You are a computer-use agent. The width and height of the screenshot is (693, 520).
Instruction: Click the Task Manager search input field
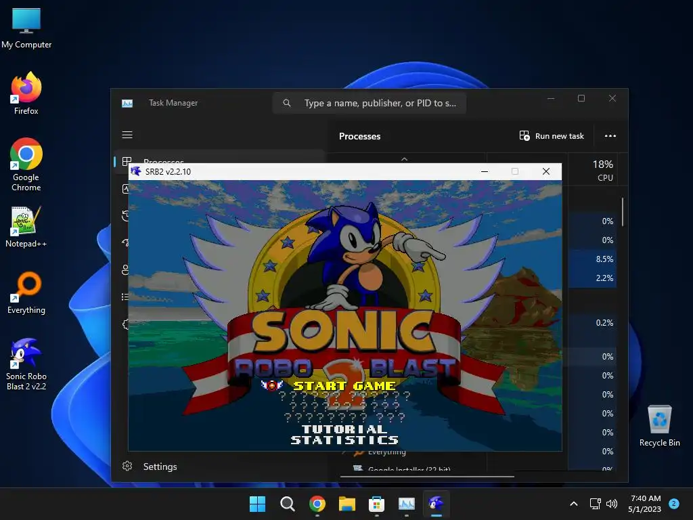tap(369, 103)
